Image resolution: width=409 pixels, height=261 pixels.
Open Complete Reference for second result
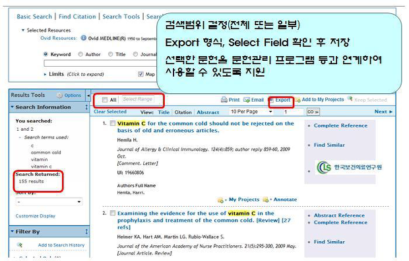click(x=340, y=222)
